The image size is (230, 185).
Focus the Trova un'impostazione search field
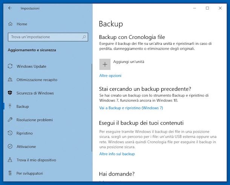(48, 37)
